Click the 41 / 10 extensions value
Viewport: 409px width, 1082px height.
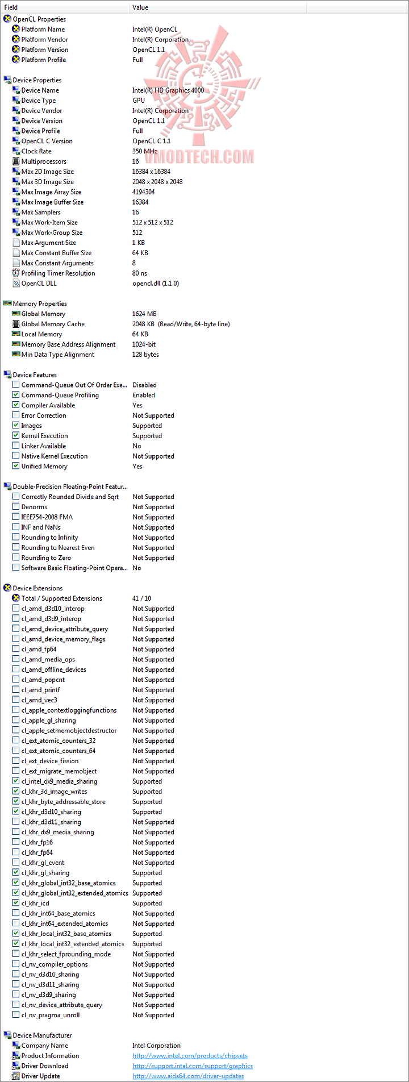[x=141, y=598]
